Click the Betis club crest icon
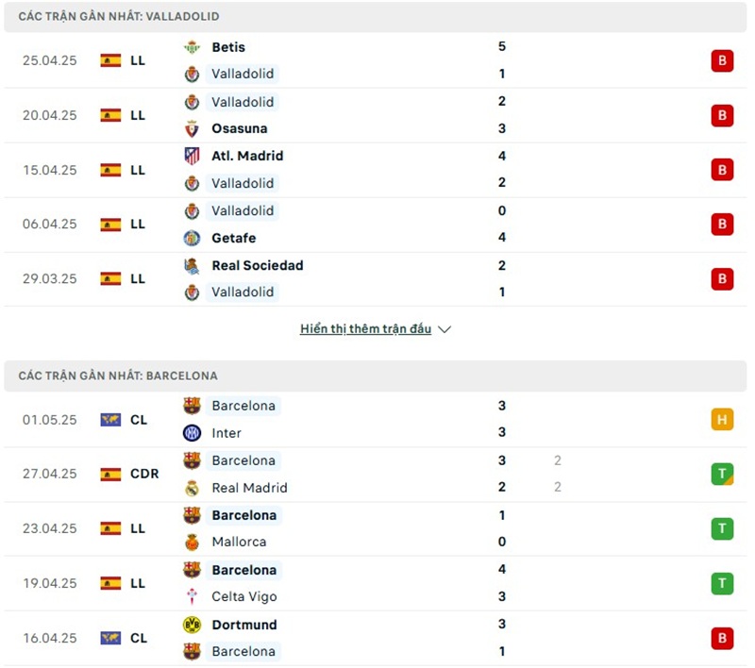The height and width of the screenshot is (668, 755). click(192, 47)
